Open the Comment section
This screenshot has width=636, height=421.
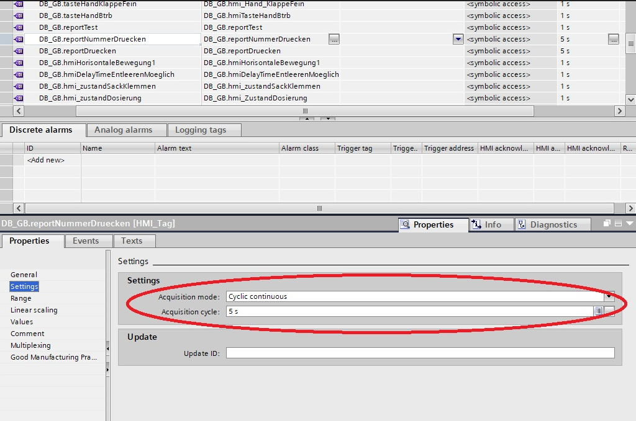point(27,334)
